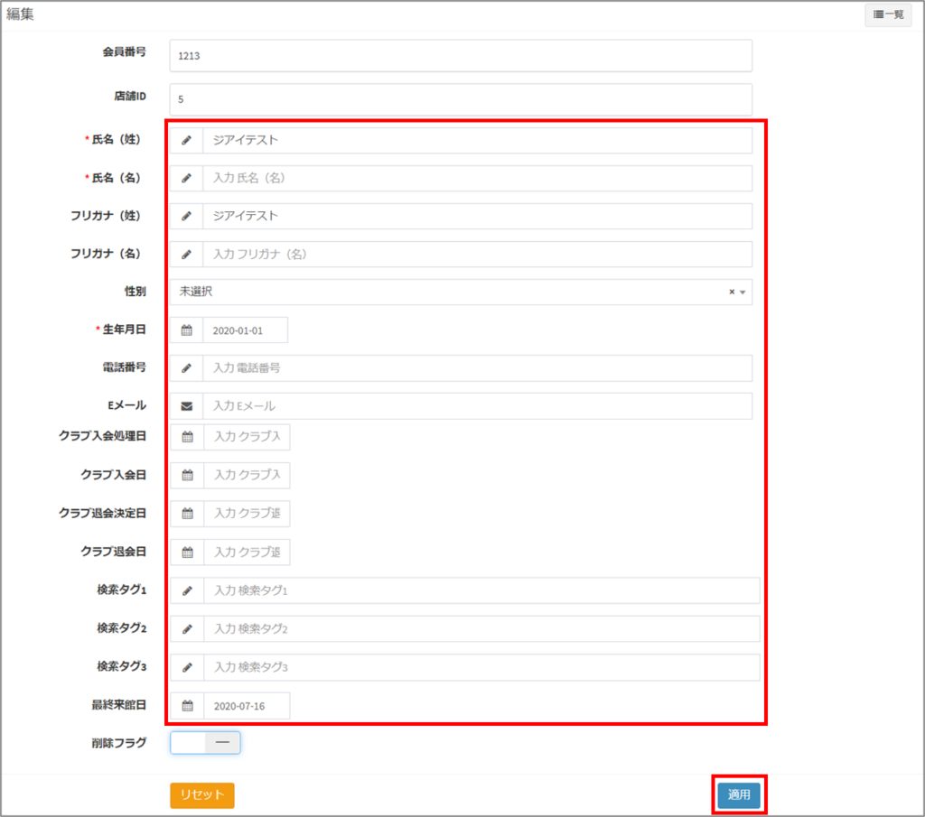925x817 pixels.
Task: Focus the 検索タグ1 input field
Action: pos(481,590)
